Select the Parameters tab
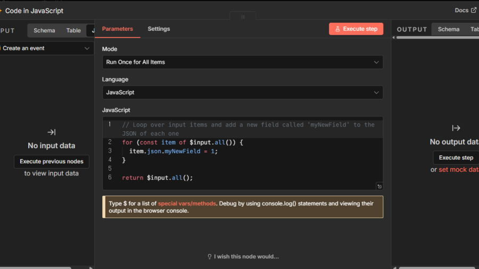479x269 pixels. click(x=118, y=29)
